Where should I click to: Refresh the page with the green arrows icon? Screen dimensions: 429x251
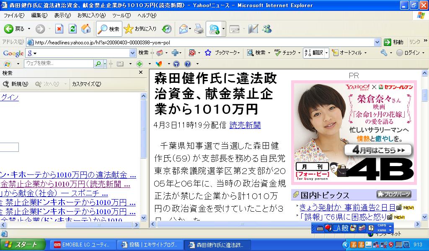(72, 29)
